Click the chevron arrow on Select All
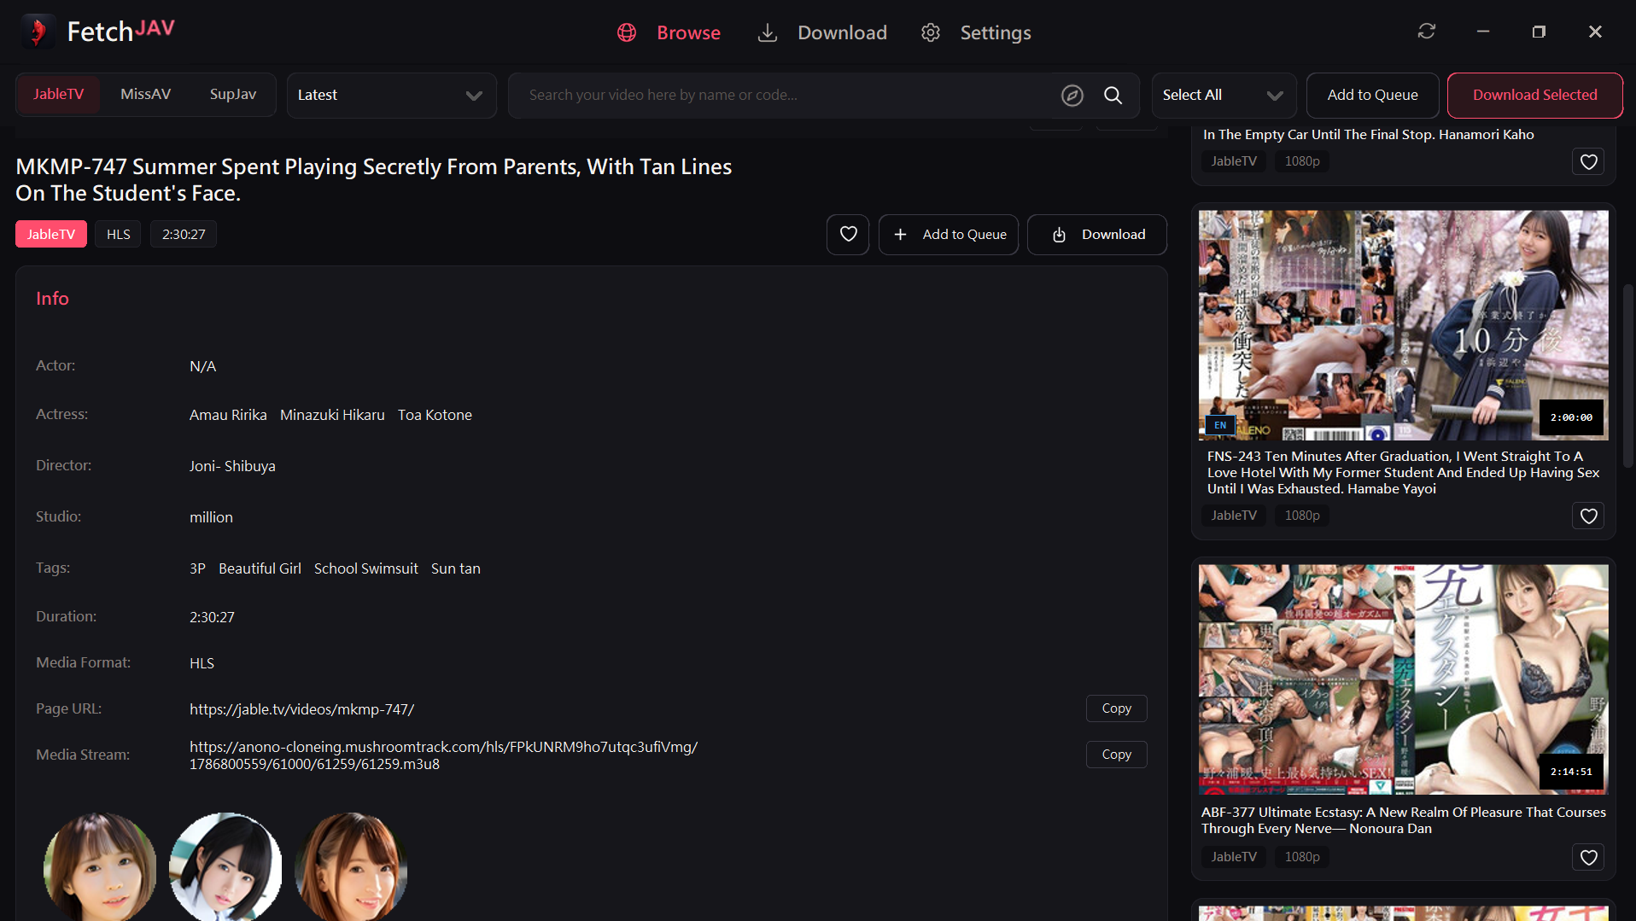The height and width of the screenshot is (921, 1636). click(1275, 96)
